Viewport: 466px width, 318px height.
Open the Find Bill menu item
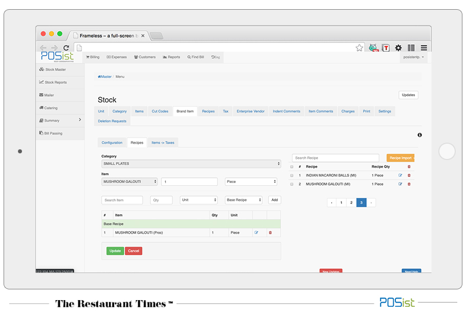[196, 57]
